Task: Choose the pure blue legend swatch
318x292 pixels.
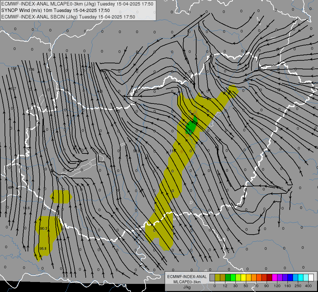Action: (290, 278)
